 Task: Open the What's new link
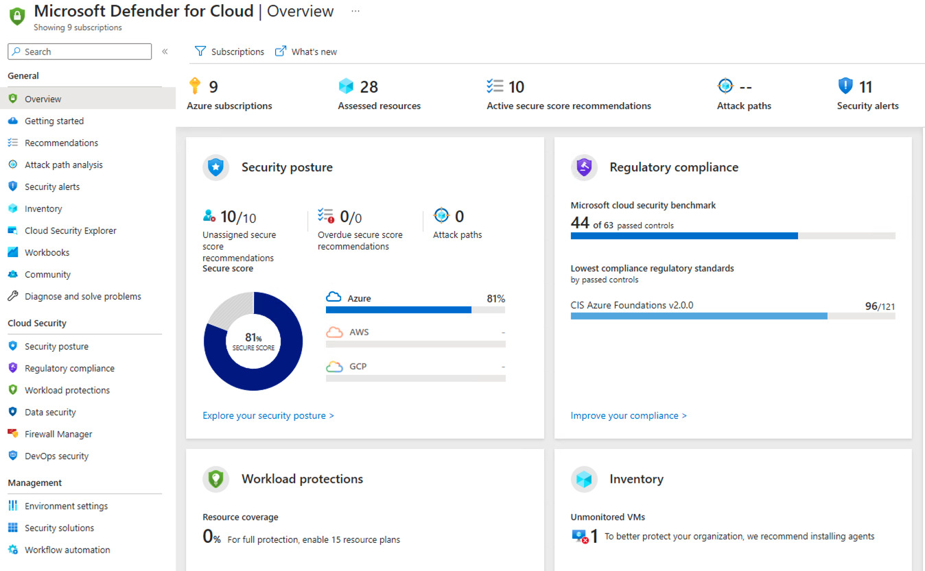click(306, 51)
